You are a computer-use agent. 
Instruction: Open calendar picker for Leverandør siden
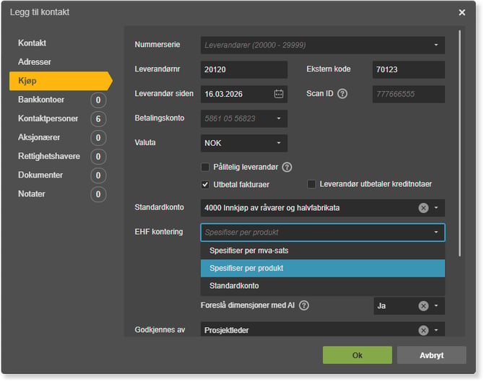click(278, 94)
